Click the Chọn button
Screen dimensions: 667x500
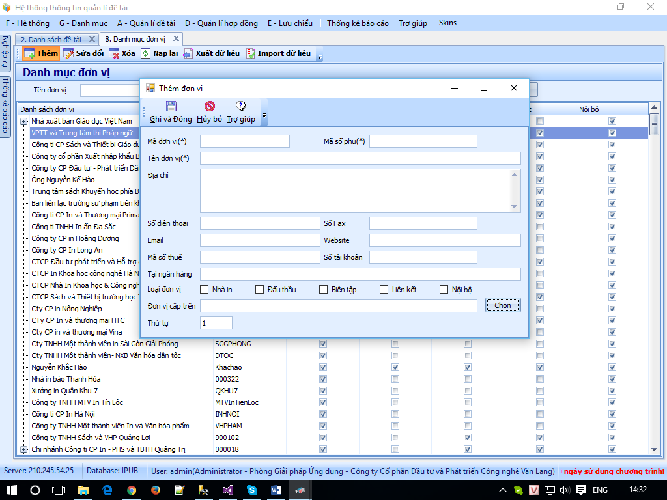[503, 305]
